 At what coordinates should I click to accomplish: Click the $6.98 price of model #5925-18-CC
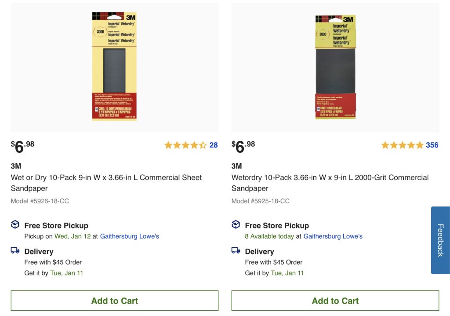pos(243,146)
